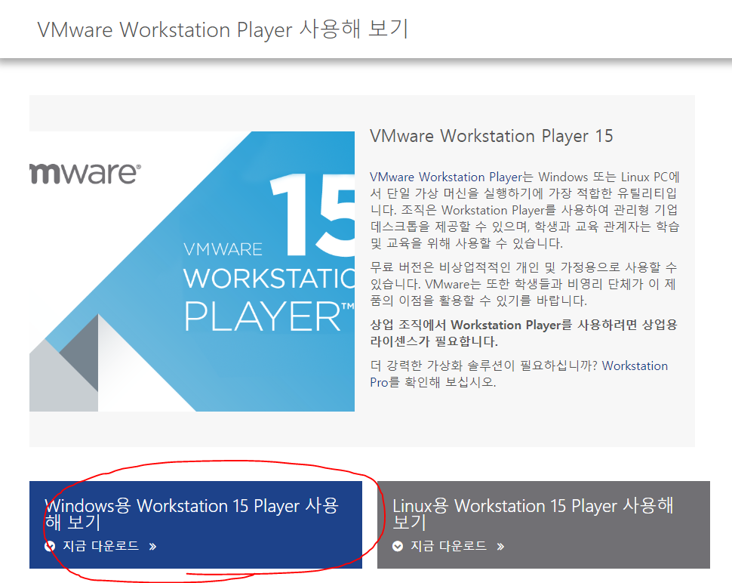This screenshot has width=732, height=583.
Task: Click '지금 다운로드' text in Windows box
Action: click(101, 546)
